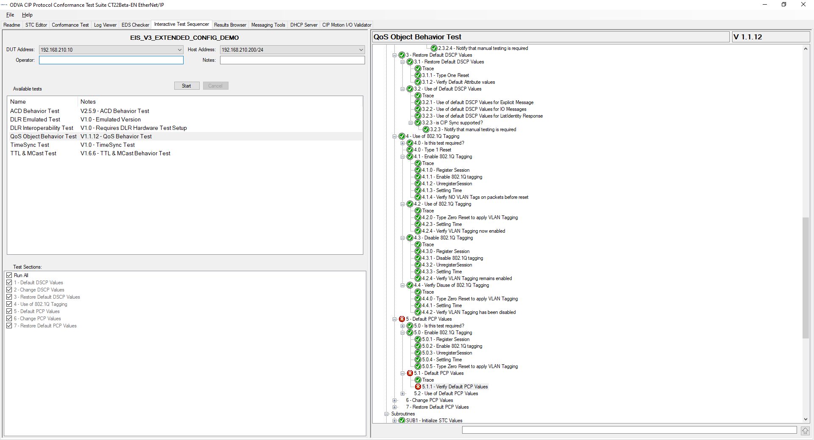Open the Help menu
This screenshot has width=814, height=440.
27,15
